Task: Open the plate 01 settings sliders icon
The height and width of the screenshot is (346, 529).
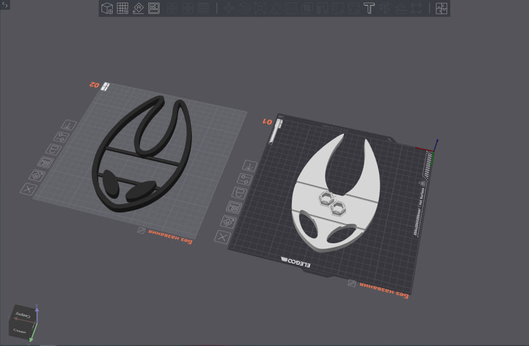Action: coord(245,179)
